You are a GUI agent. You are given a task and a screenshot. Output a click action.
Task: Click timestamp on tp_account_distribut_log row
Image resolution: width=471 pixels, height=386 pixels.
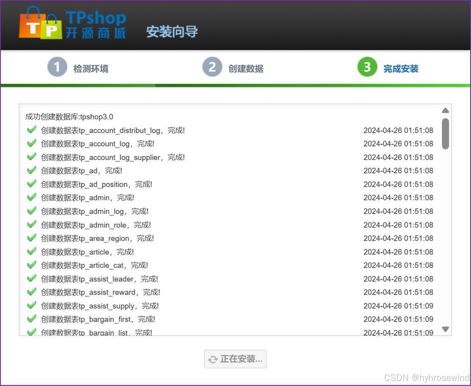pyautogui.click(x=398, y=130)
